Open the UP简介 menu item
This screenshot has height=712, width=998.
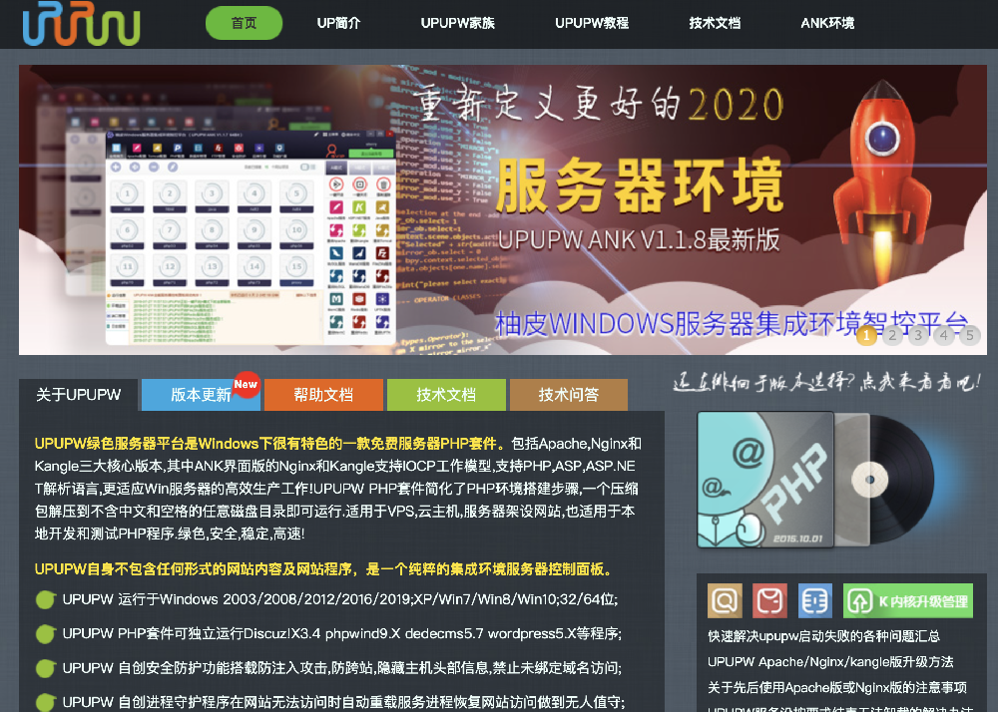pyautogui.click(x=338, y=23)
